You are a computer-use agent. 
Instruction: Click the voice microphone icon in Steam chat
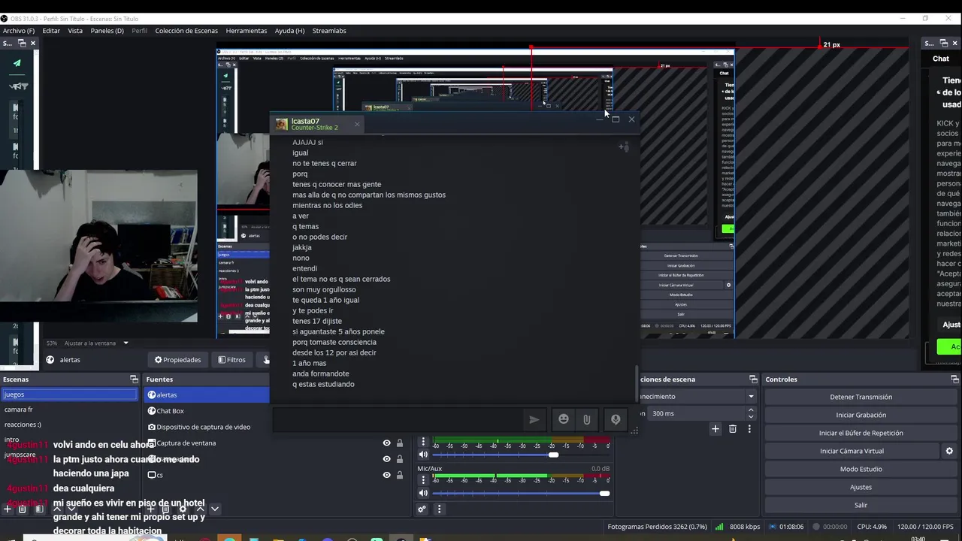point(616,419)
